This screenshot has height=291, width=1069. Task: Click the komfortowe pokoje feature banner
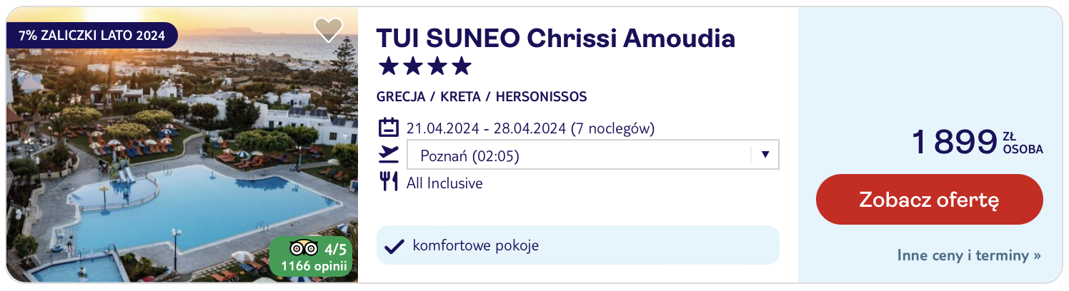(577, 245)
